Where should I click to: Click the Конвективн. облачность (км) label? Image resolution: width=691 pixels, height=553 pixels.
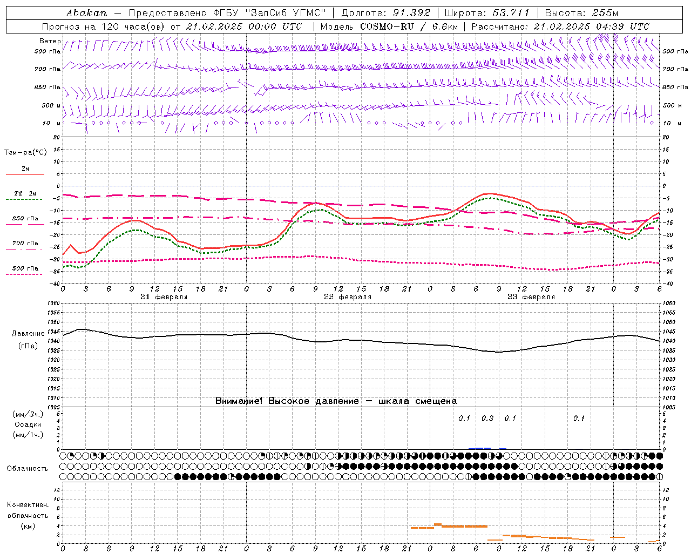(28, 515)
